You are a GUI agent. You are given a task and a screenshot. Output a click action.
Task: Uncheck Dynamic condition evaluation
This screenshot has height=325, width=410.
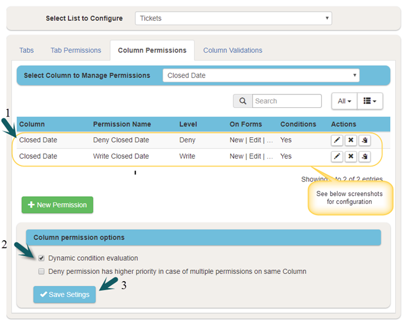[41, 258]
